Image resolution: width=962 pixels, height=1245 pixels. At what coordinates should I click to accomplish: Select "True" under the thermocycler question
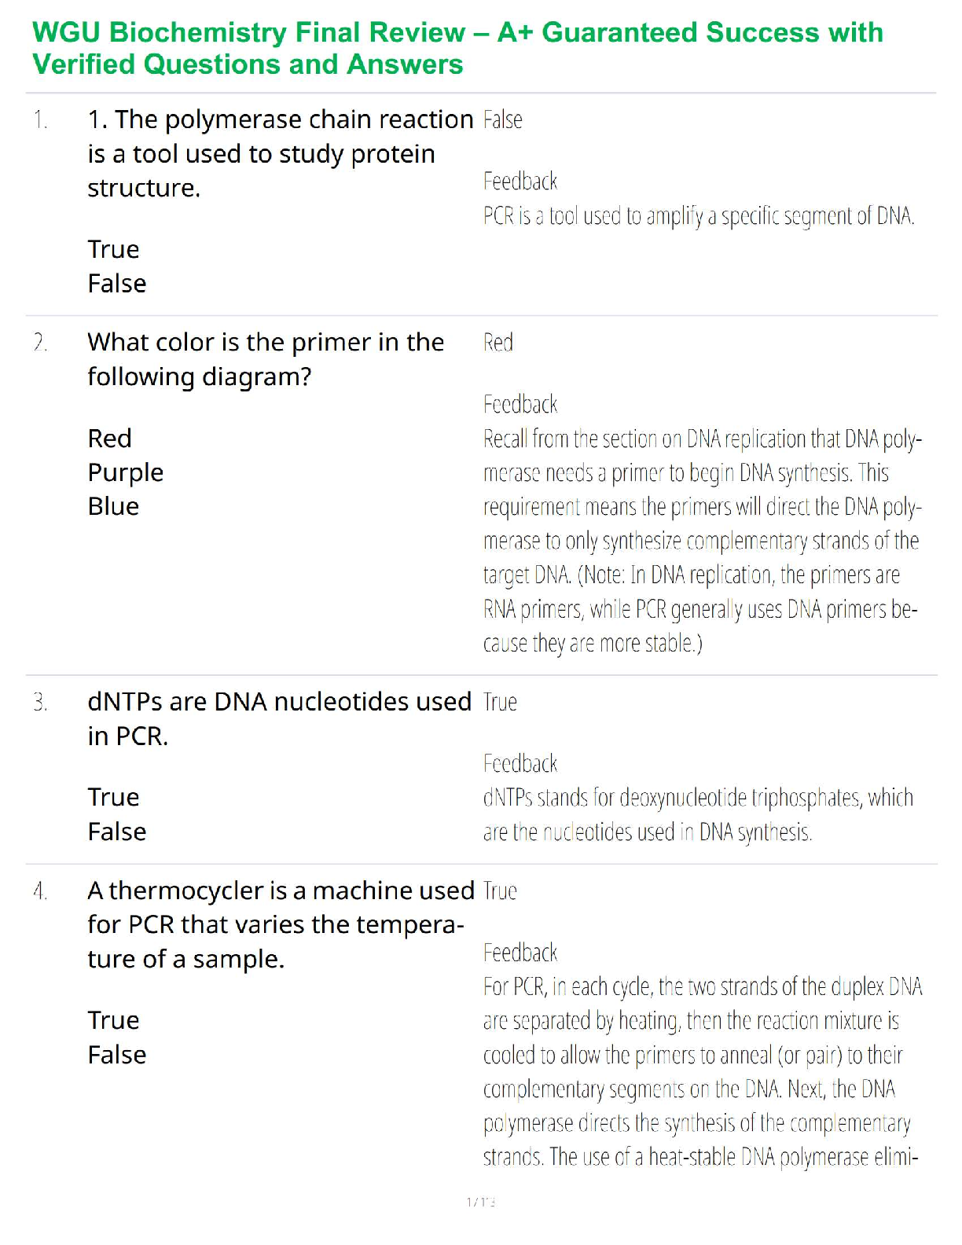[x=113, y=1020]
